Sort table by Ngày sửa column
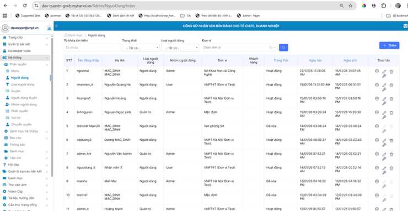This screenshot has width=408, height=211. [x=350, y=61]
